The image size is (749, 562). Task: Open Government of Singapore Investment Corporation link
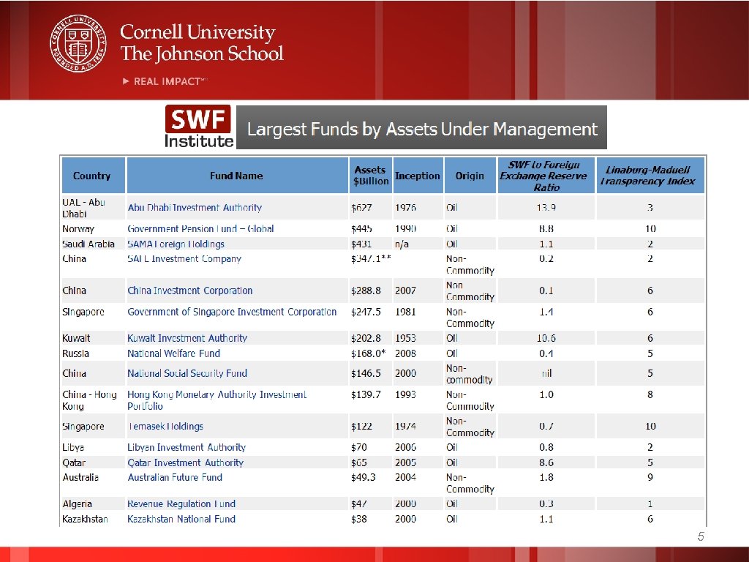(x=232, y=312)
